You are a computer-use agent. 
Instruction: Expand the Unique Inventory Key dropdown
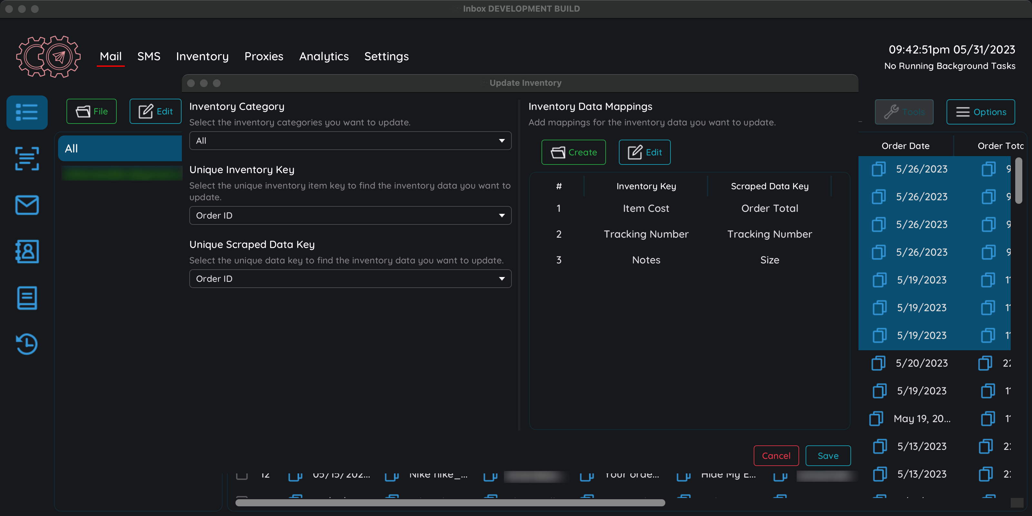[x=350, y=215]
